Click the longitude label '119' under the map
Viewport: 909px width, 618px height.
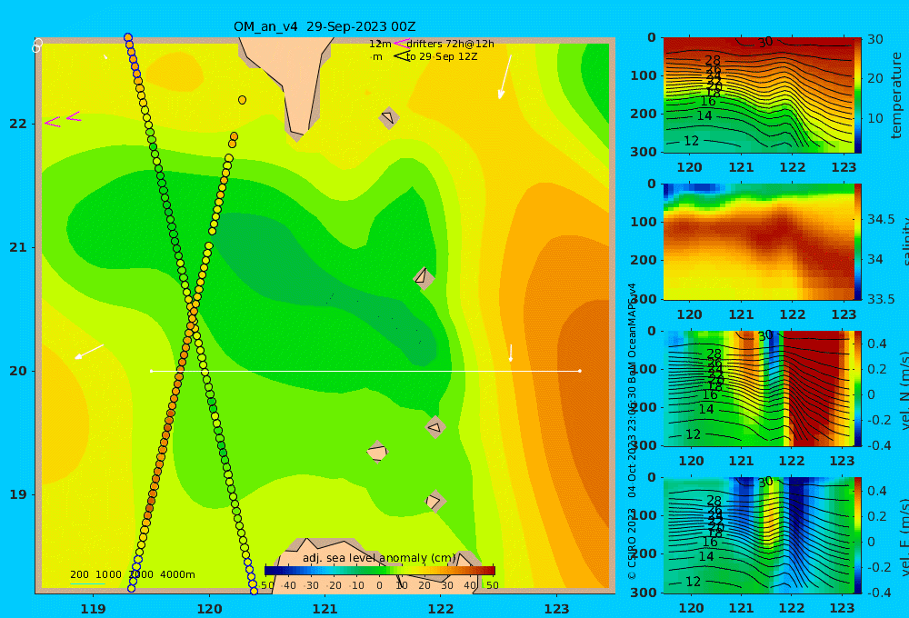94,609
